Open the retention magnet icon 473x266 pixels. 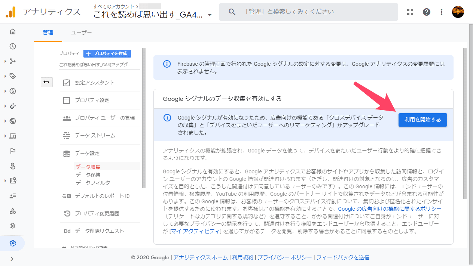[13, 106]
